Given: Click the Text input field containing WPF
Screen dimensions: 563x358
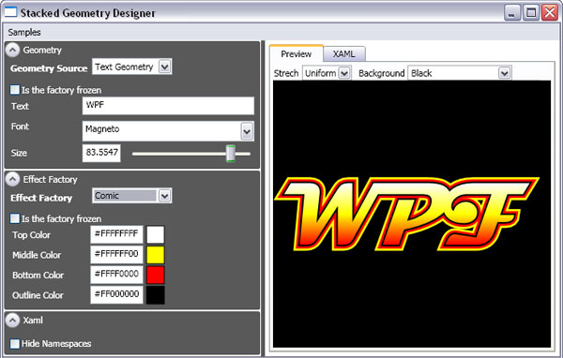Looking at the screenshot, I should click(x=168, y=106).
